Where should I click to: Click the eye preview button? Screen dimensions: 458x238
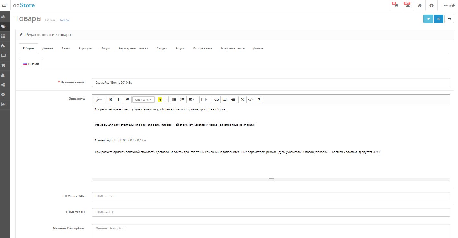pyautogui.click(x=428, y=19)
